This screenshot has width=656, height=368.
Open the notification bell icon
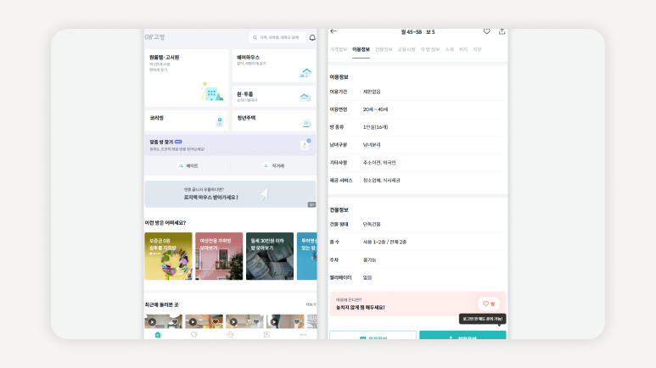pos(312,37)
